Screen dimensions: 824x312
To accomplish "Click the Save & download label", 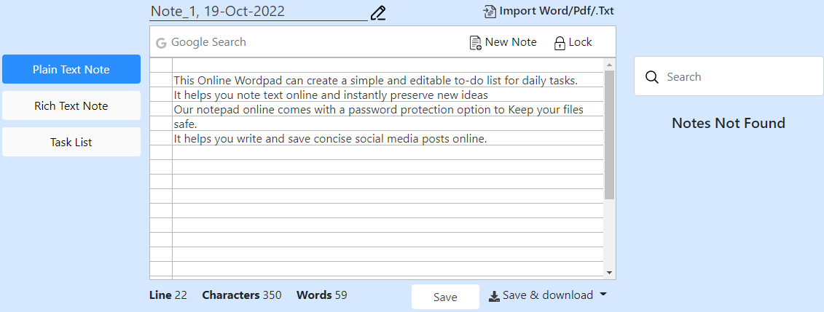I will click(548, 295).
